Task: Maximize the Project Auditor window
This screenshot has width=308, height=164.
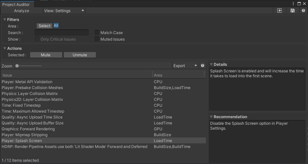Action: [x=299, y=4]
